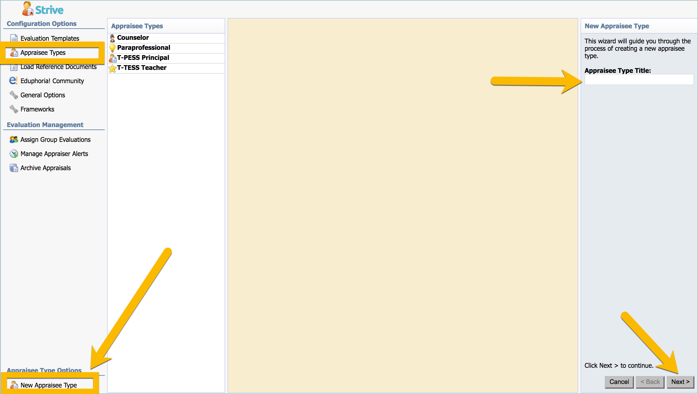Click the Evaluation Management heading

pos(45,125)
